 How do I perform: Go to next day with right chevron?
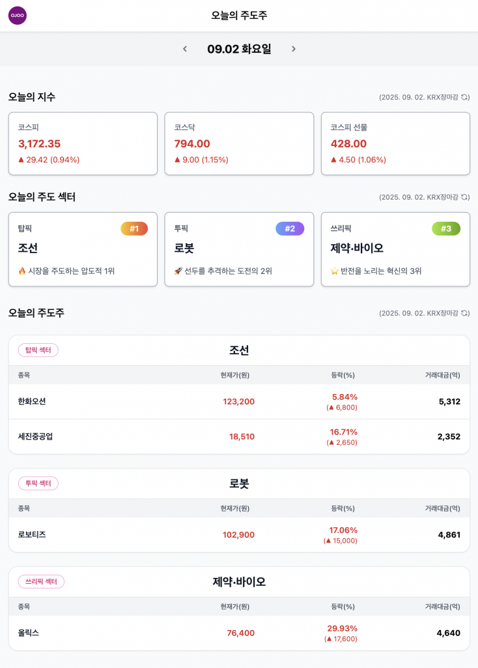click(x=294, y=49)
